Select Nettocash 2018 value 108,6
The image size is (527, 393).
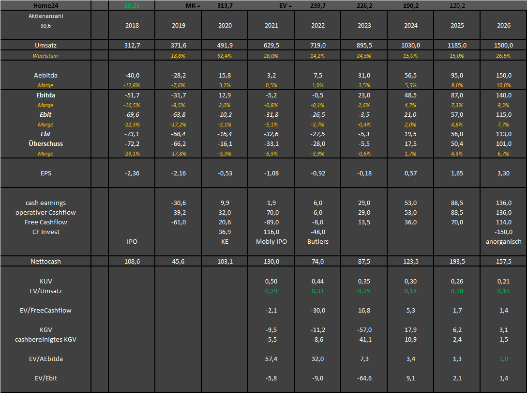(132, 262)
